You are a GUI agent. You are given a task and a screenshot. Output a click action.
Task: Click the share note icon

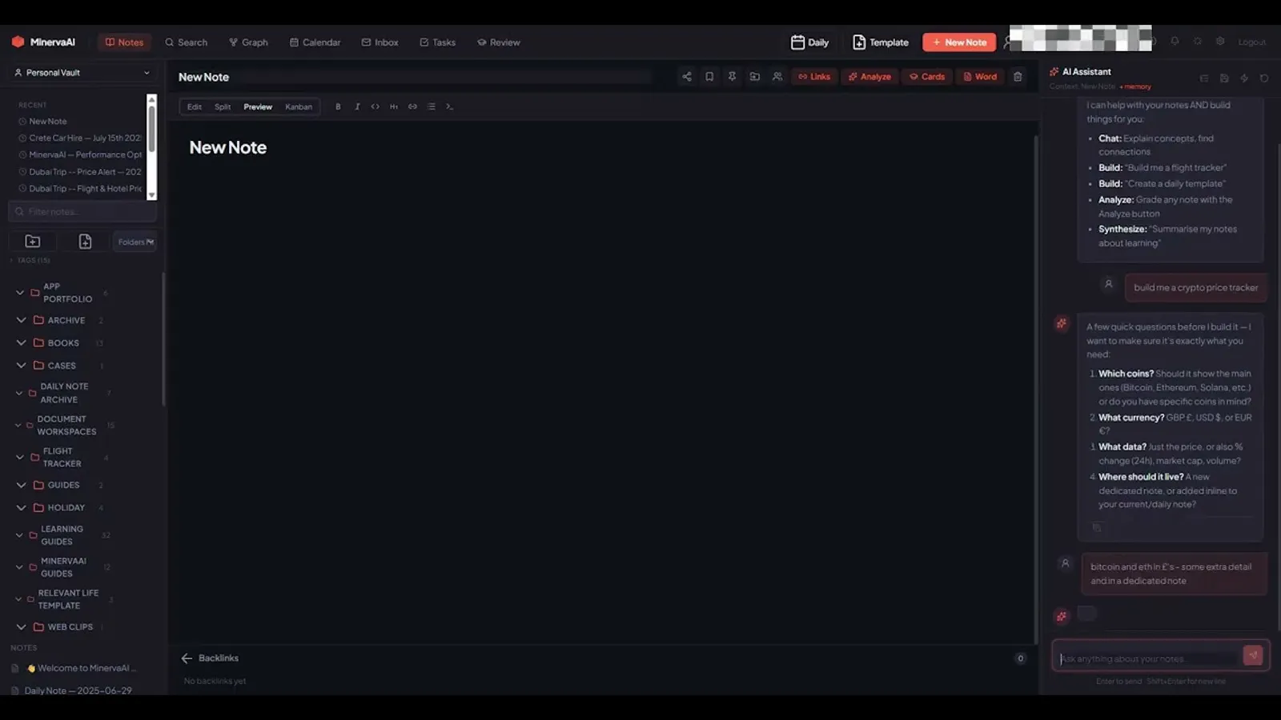(687, 77)
